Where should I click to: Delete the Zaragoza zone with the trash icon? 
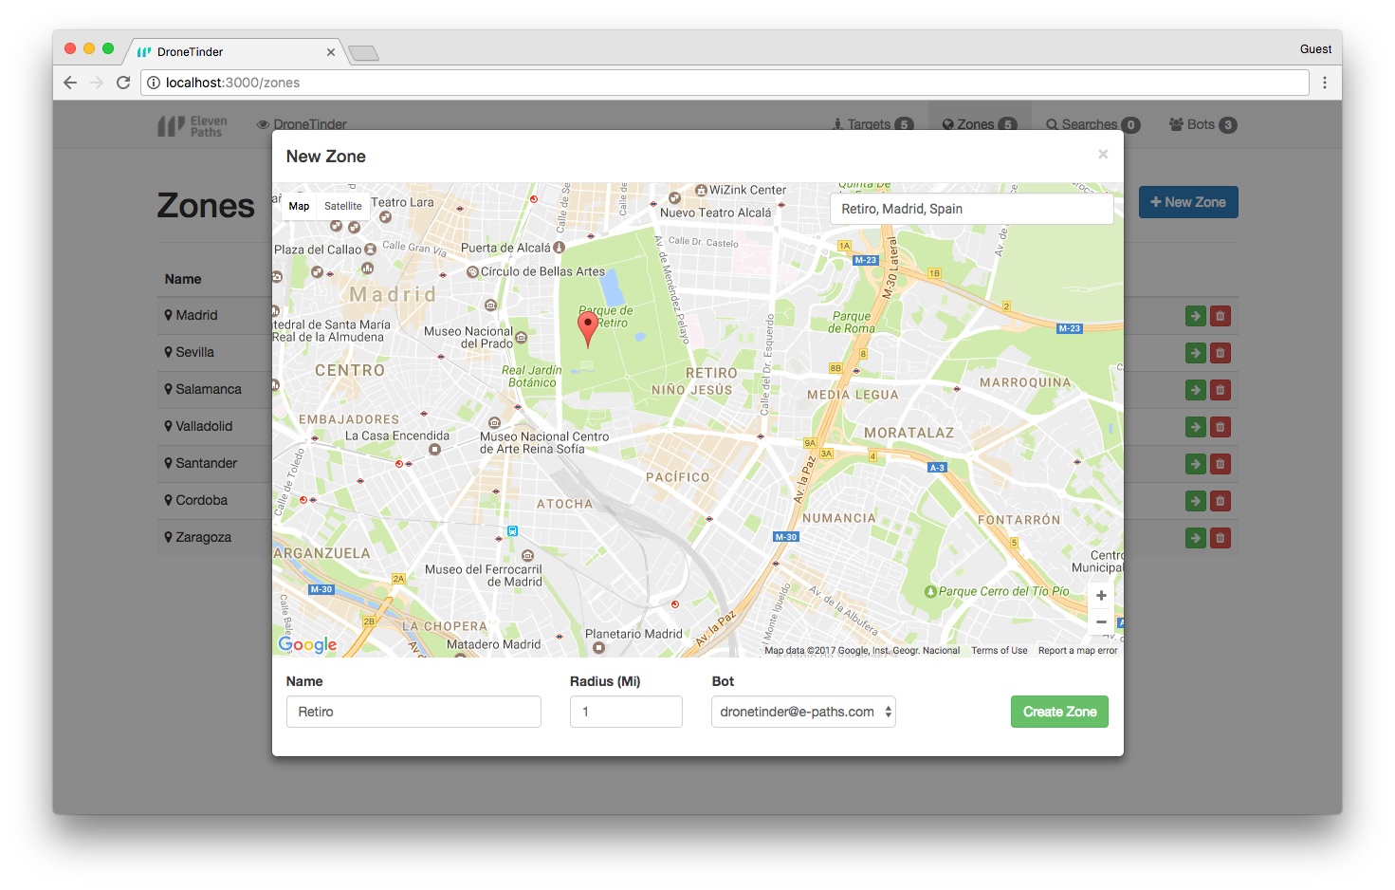(1221, 538)
